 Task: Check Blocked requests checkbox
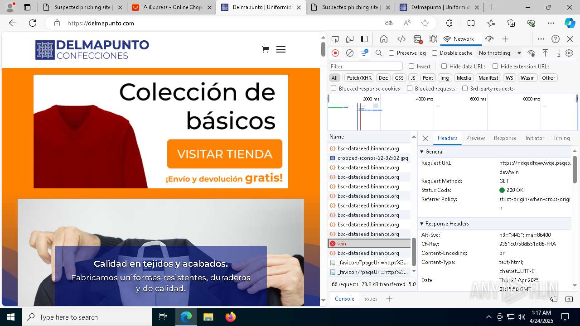pos(410,89)
